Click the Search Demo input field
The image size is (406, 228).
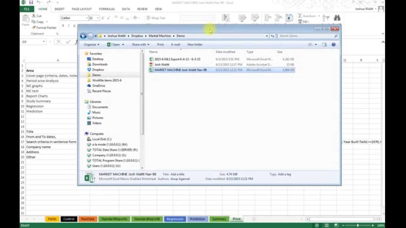pyautogui.click(x=308, y=36)
